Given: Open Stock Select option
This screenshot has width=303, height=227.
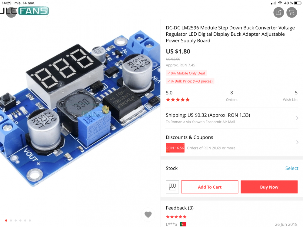Looking at the screenshot, I should pyautogui.click(x=291, y=168).
